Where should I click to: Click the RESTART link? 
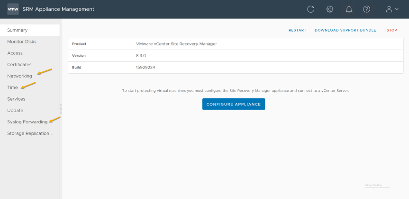click(297, 30)
